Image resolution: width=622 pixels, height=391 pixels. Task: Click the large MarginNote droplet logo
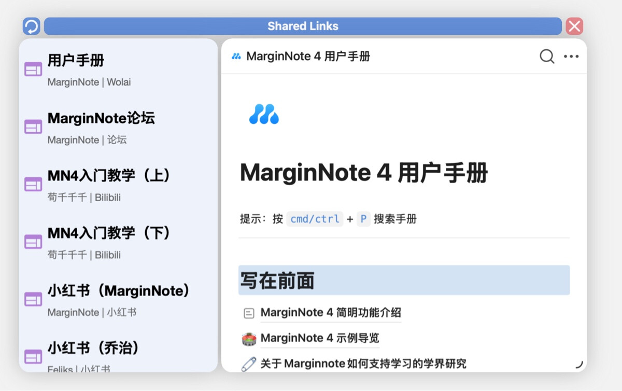coord(264,114)
